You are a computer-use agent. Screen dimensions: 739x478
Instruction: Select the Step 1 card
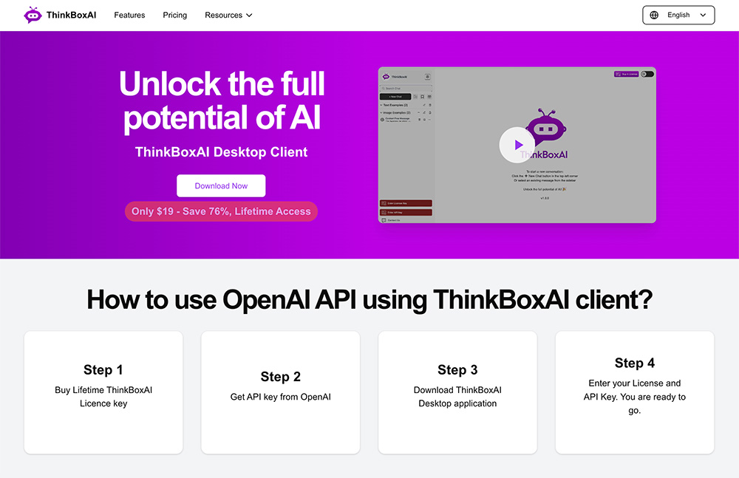coord(103,392)
